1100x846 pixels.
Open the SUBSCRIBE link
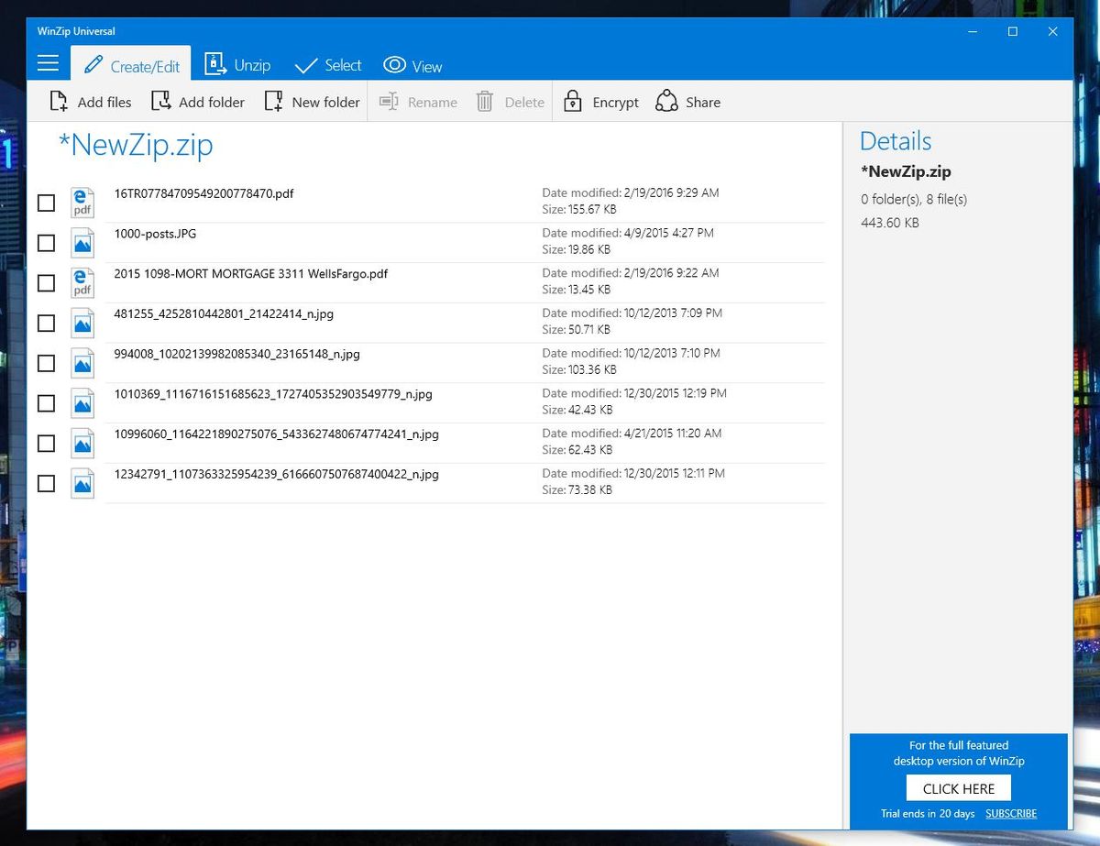(x=1010, y=813)
